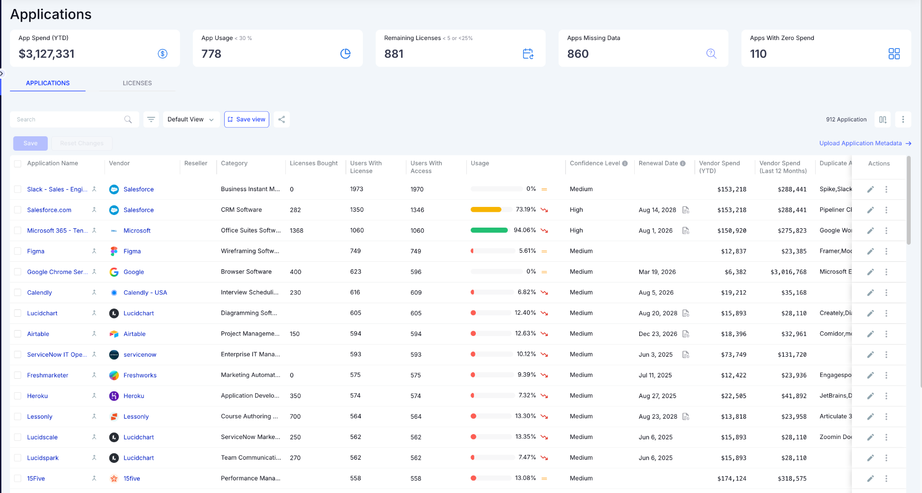The width and height of the screenshot is (922, 493).
Task: Click the Save view button
Action: pos(247,119)
